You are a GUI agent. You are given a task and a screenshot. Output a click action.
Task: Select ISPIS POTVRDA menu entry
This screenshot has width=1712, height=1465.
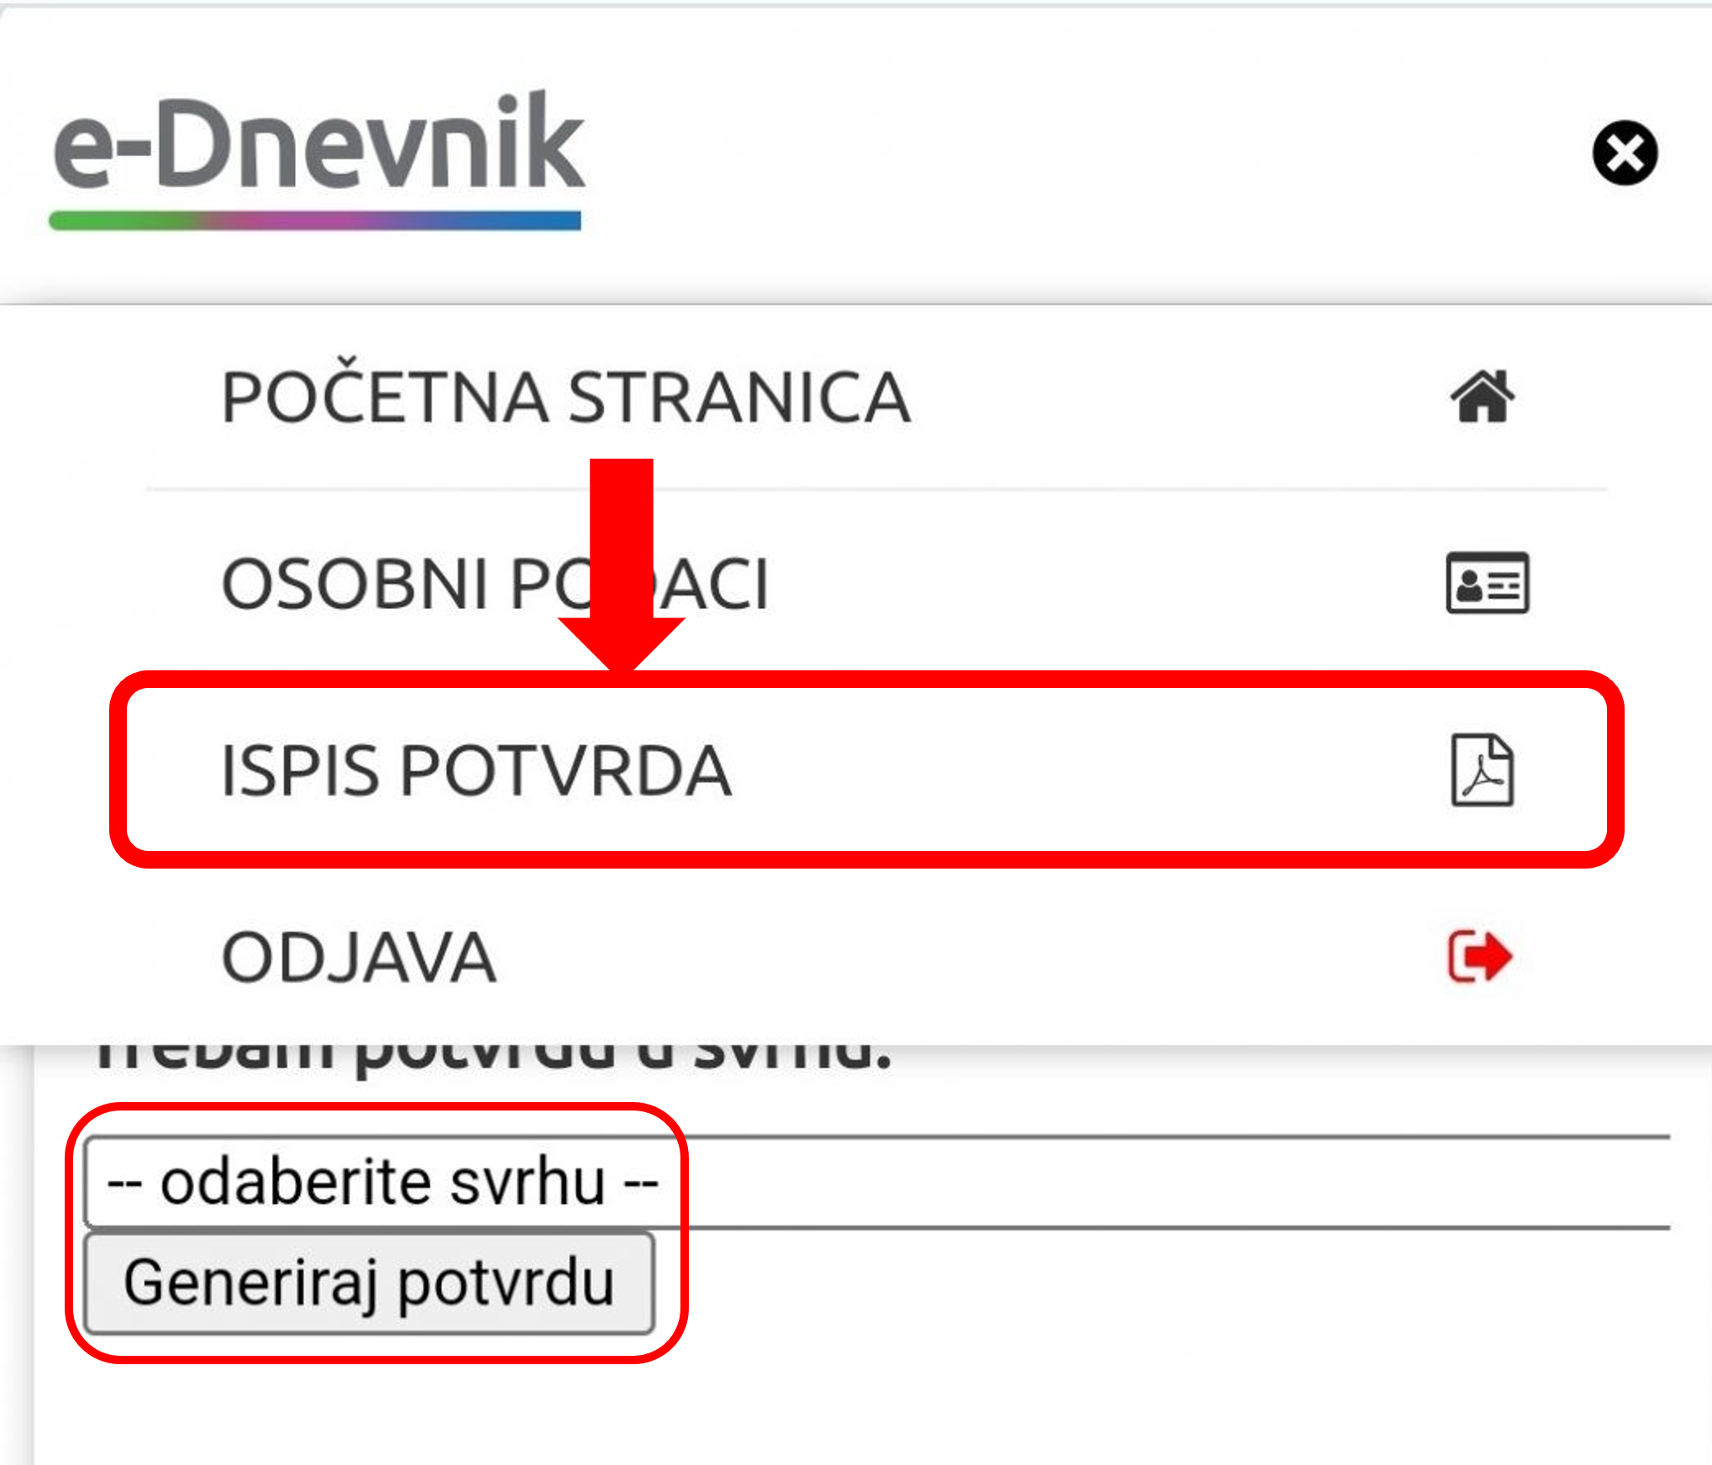476,770
